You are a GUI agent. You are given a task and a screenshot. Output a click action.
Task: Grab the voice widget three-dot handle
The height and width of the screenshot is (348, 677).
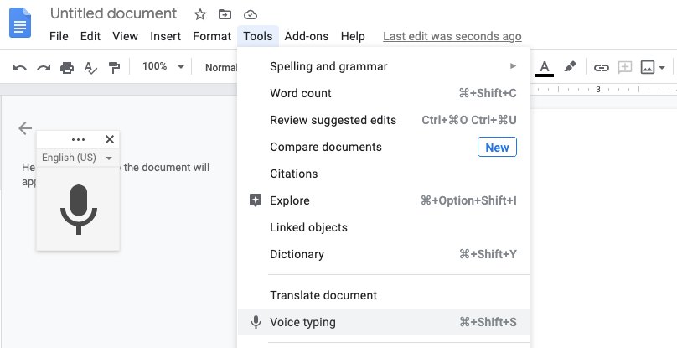[x=78, y=140]
